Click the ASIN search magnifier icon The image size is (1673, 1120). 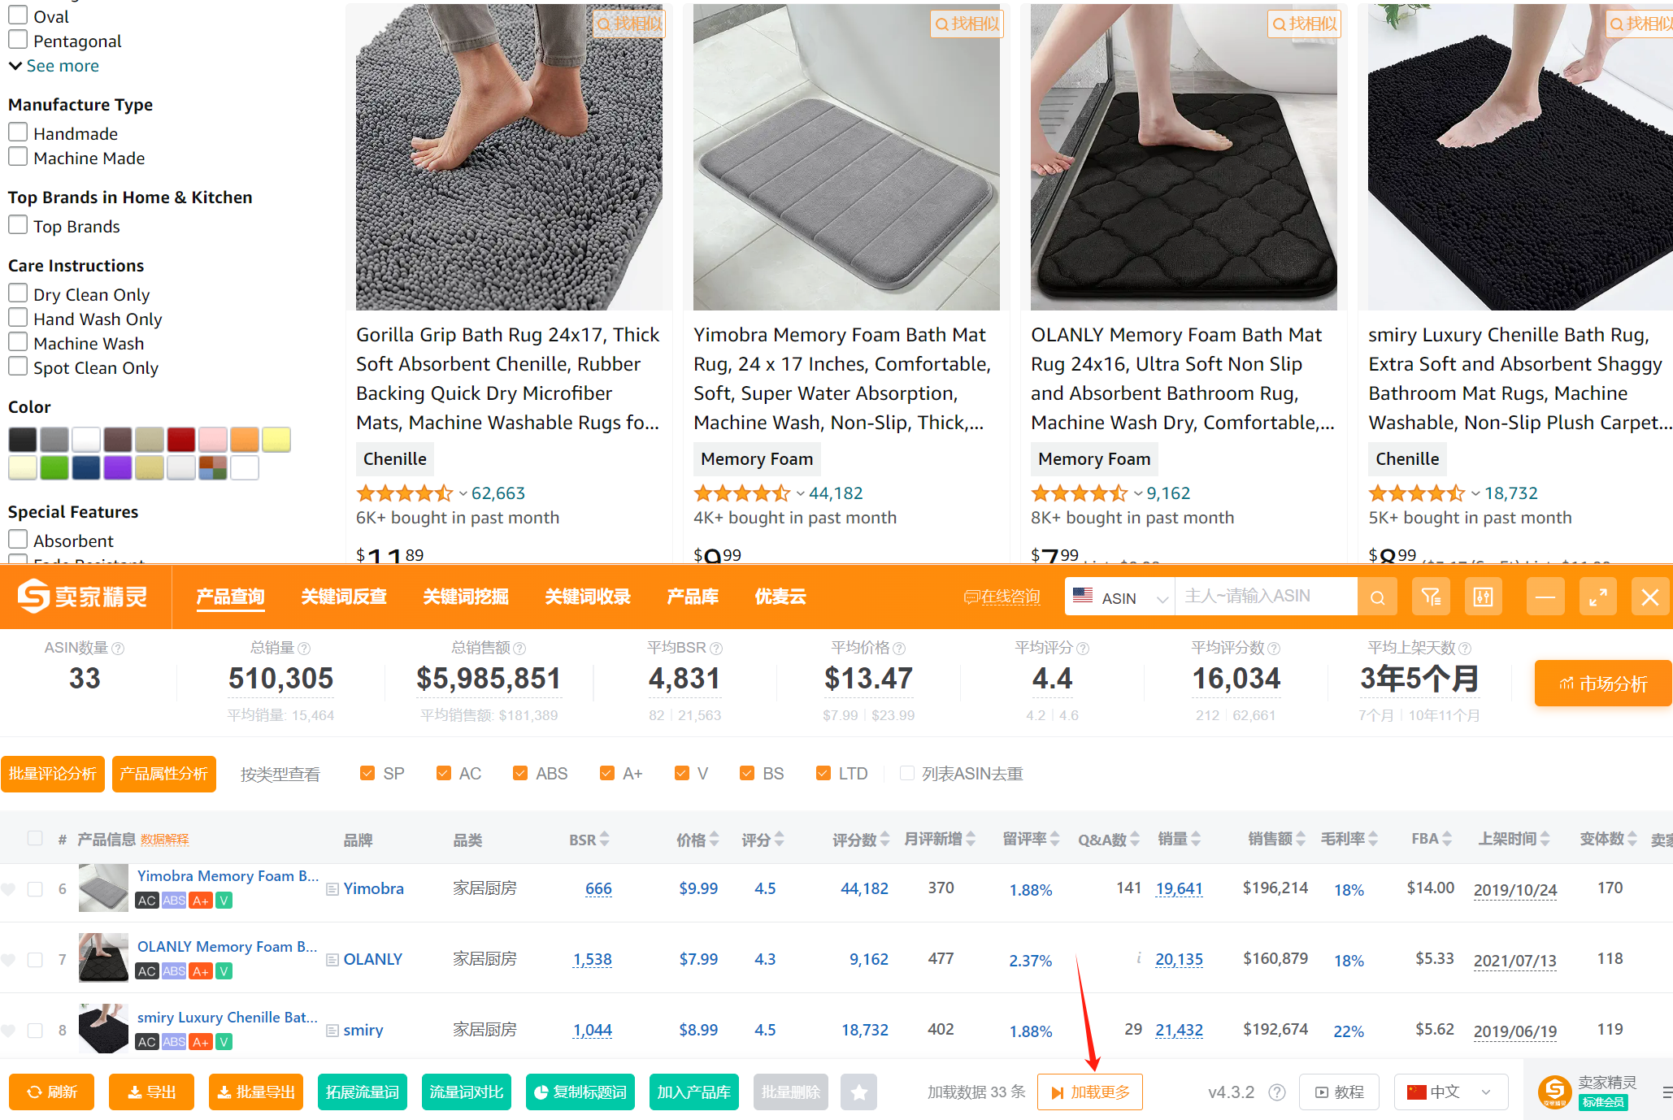(1377, 597)
